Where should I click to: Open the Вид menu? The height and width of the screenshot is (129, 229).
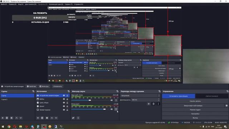21,4
